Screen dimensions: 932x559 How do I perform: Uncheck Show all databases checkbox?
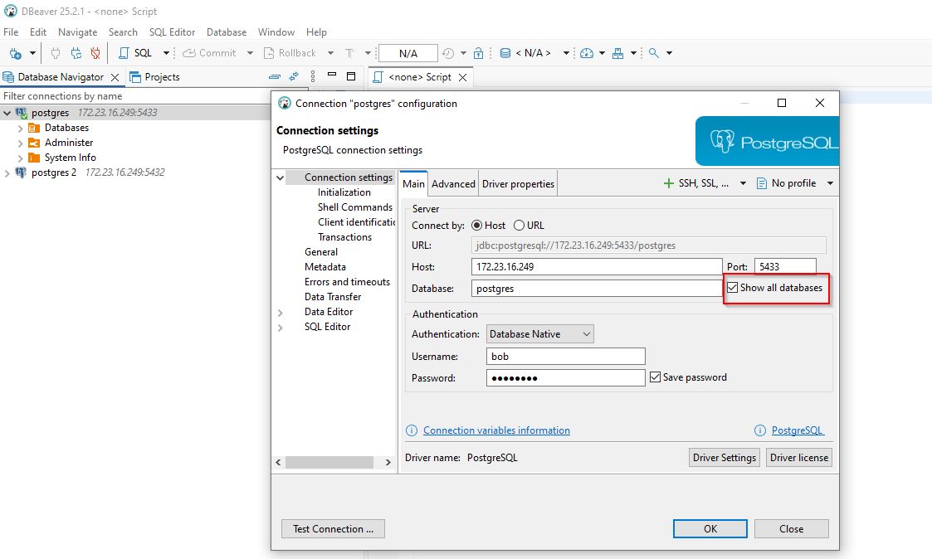pos(733,288)
